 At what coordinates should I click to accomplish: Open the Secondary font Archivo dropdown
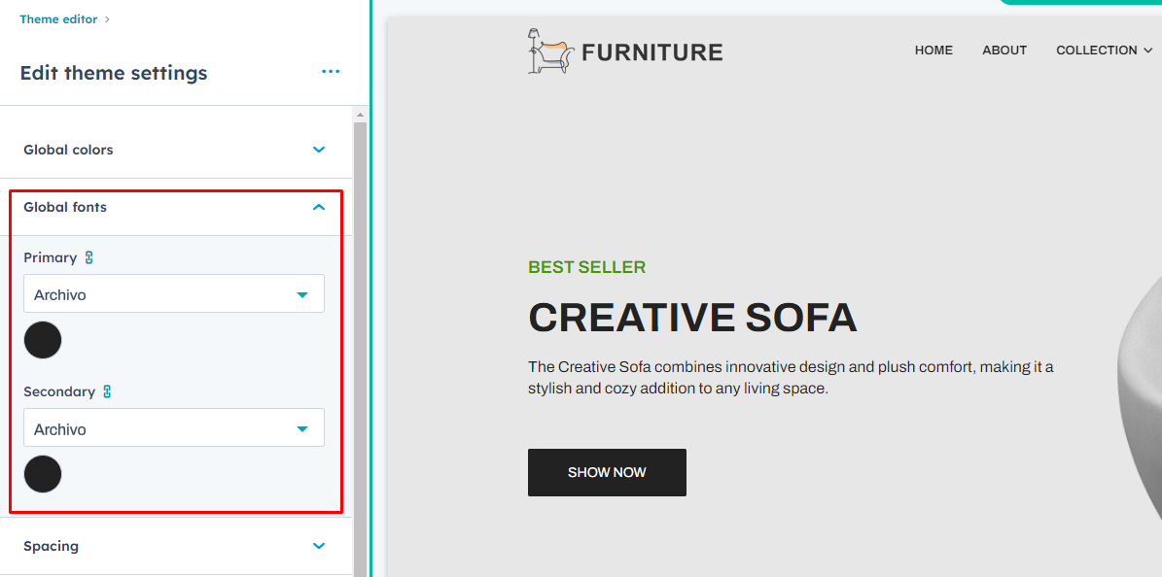(174, 428)
